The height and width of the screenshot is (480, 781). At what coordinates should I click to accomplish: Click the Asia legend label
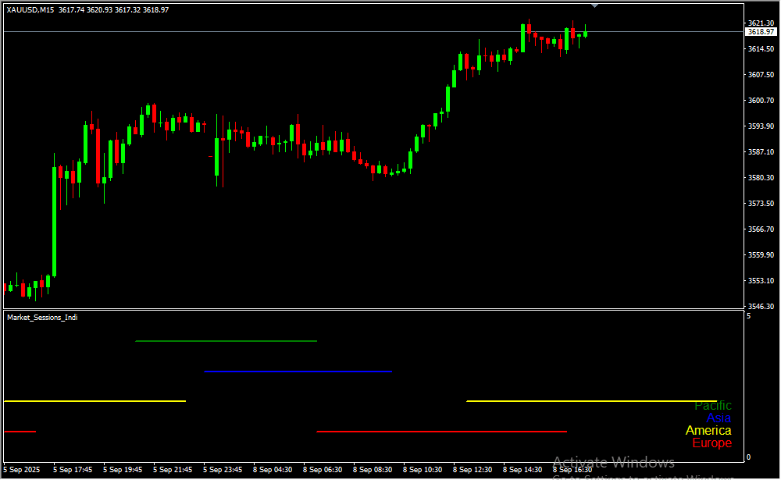[719, 418]
